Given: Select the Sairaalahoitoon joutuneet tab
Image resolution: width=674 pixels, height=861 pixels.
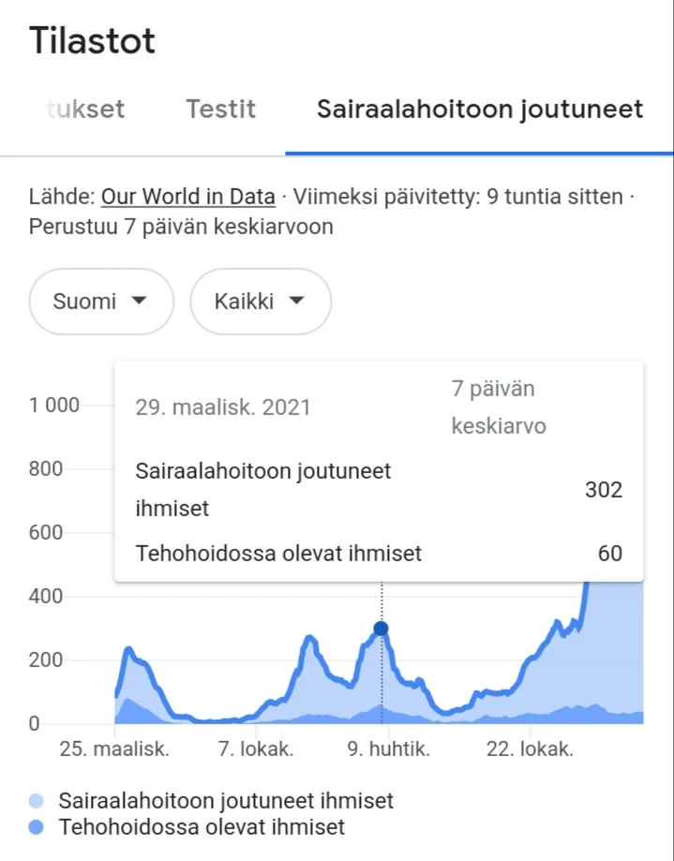Looking at the screenshot, I should [479, 110].
